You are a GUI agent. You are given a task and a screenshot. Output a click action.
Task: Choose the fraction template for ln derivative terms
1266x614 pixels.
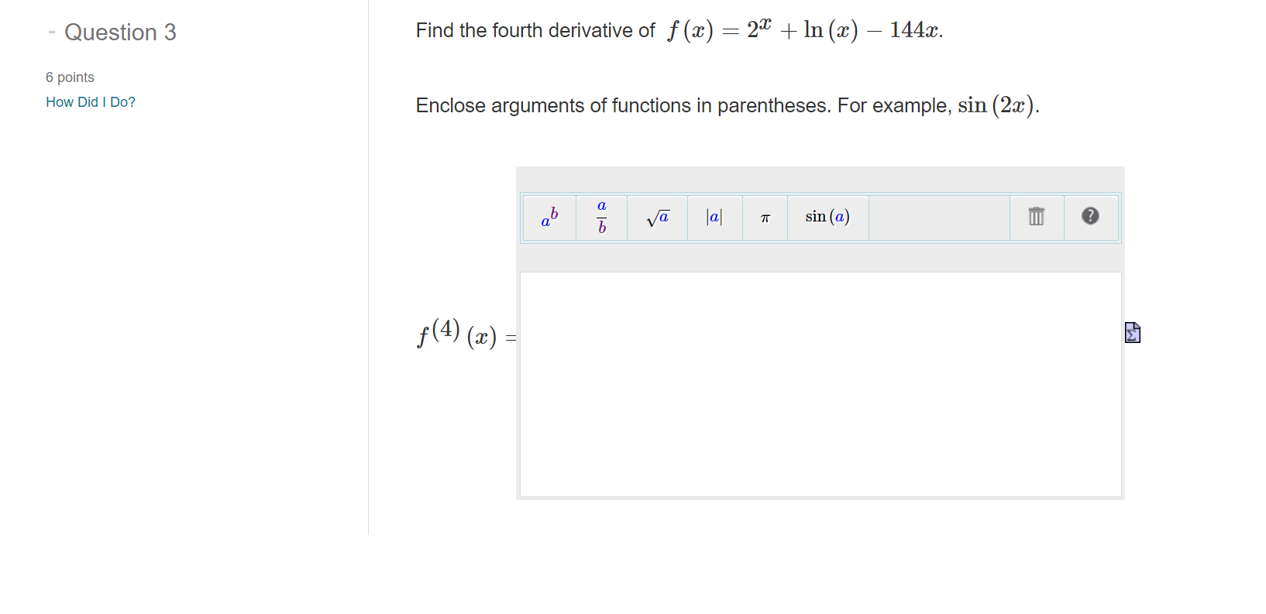tap(600, 218)
